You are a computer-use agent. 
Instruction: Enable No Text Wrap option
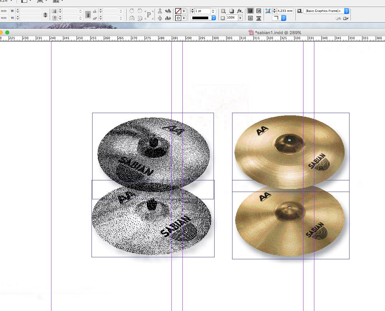tap(250, 11)
